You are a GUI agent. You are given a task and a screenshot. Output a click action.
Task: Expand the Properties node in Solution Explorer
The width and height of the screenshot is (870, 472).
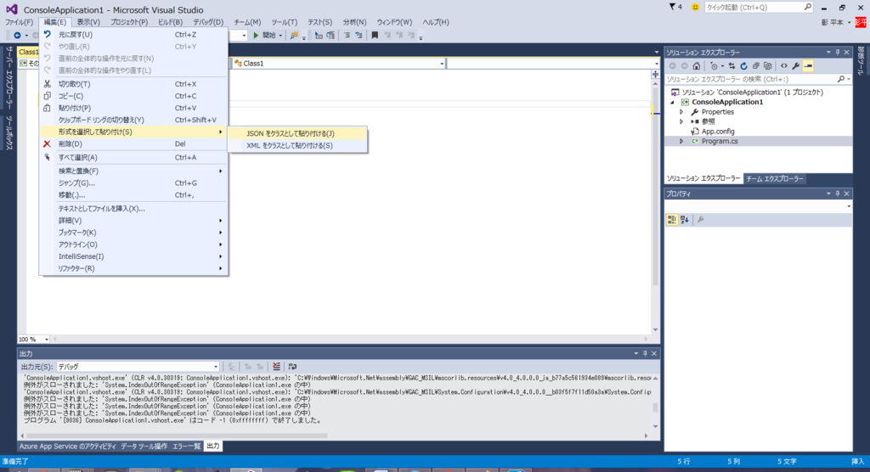click(682, 112)
